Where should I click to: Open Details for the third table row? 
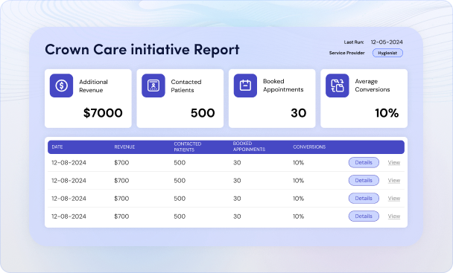coord(364,199)
